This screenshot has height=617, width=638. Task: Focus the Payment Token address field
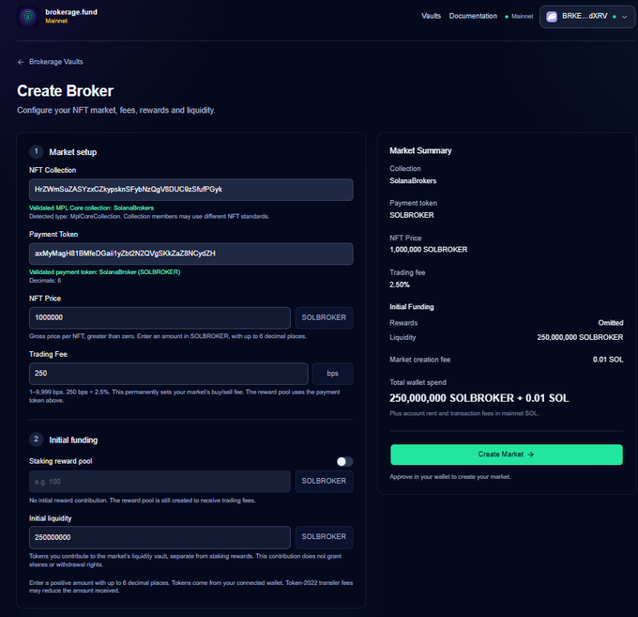tap(191, 254)
